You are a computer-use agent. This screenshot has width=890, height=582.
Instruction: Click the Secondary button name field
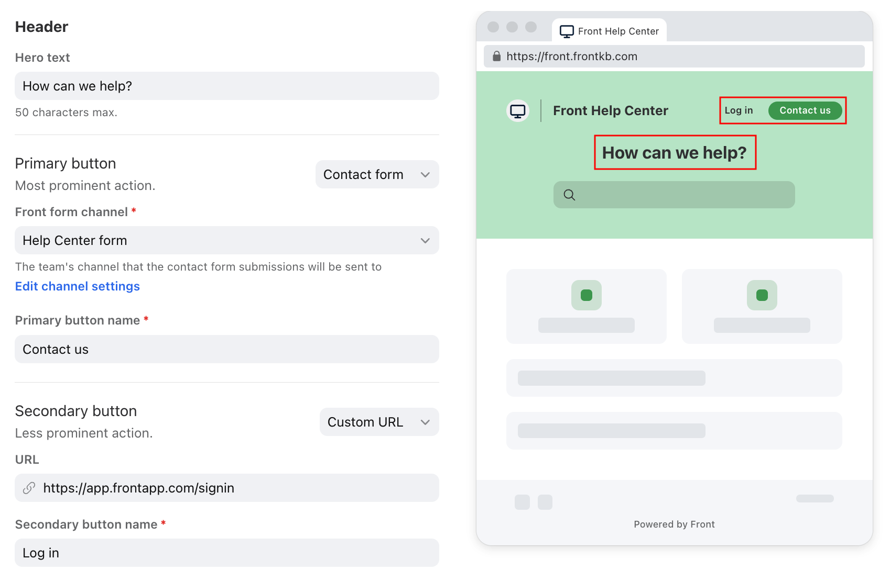pos(227,553)
